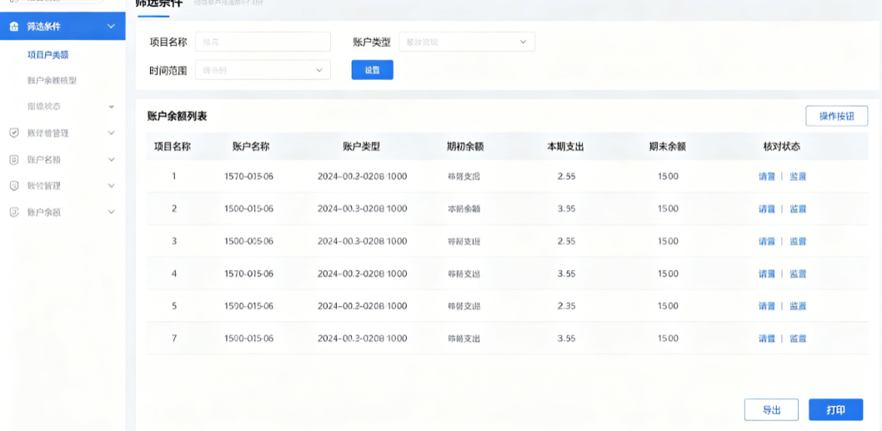Click the 请置 link in row 5

[767, 306]
